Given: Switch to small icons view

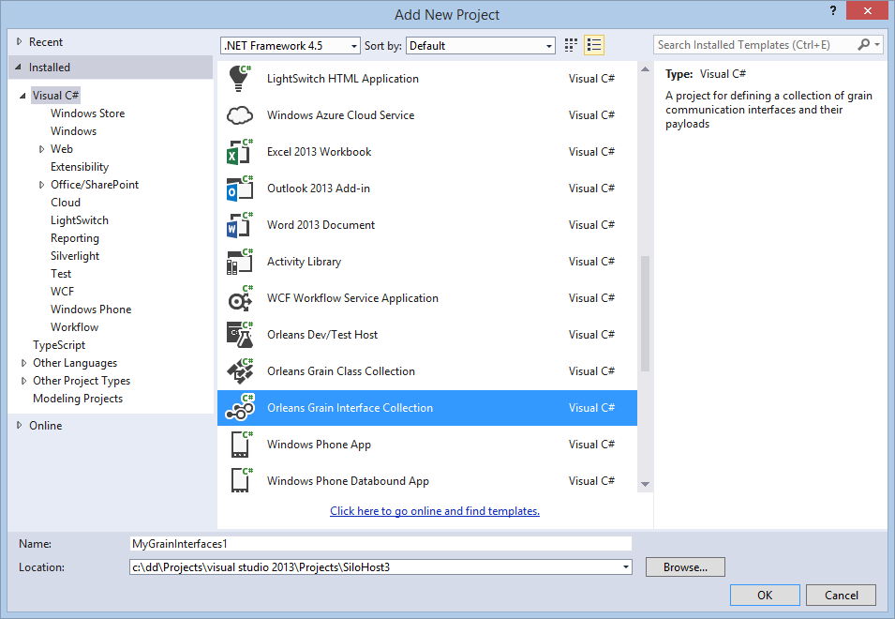Looking at the screenshot, I should point(572,45).
